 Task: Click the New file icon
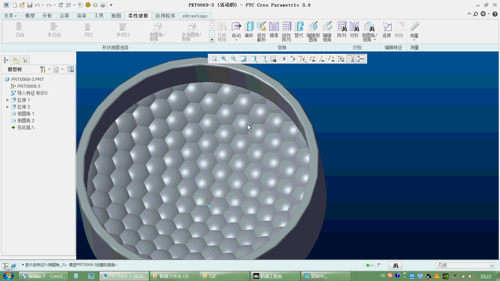point(15,5)
